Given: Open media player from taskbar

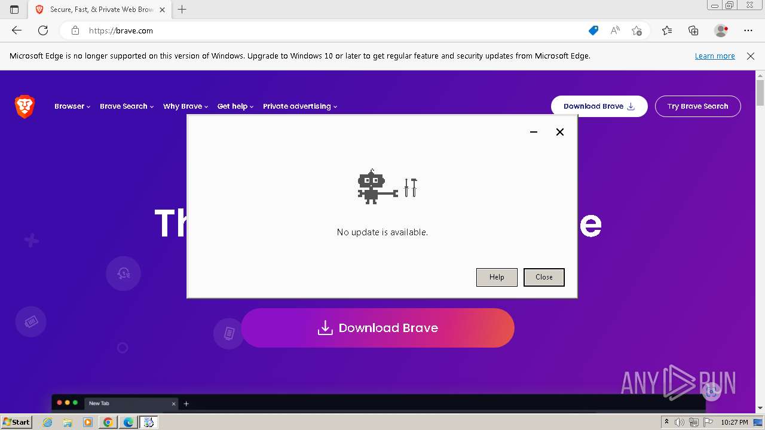Looking at the screenshot, I should (88, 422).
